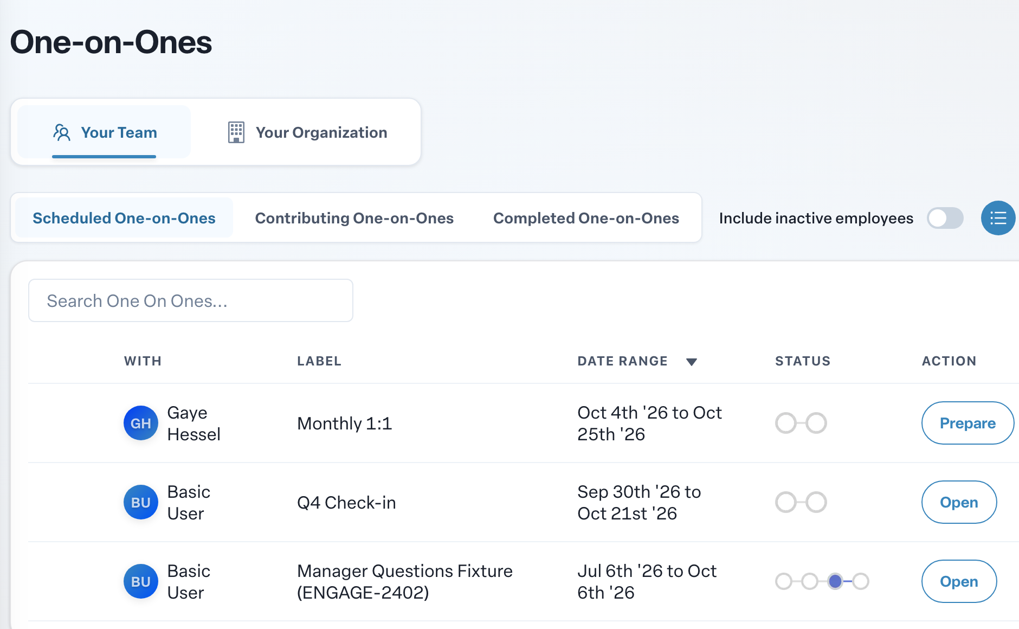Image resolution: width=1019 pixels, height=629 pixels.
Task: Click the name Gaye Hessel
Action: click(194, 423)
